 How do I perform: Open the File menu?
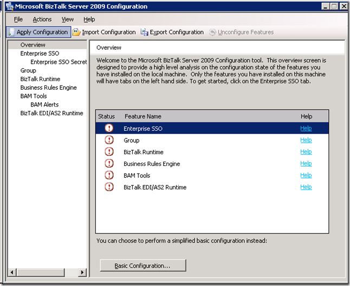click(x=18, y=19)
